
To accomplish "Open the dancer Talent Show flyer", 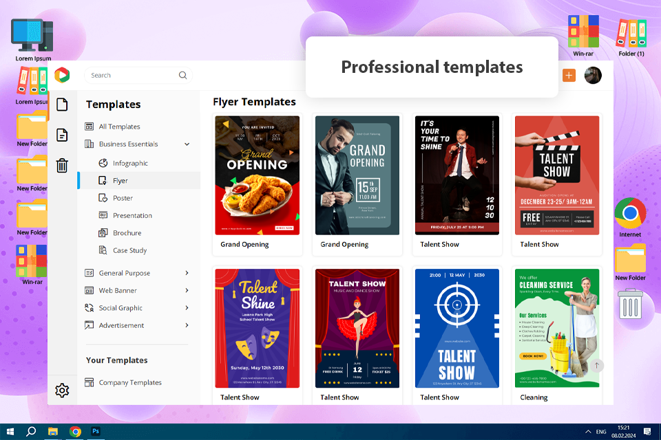I will click(357, 328).
